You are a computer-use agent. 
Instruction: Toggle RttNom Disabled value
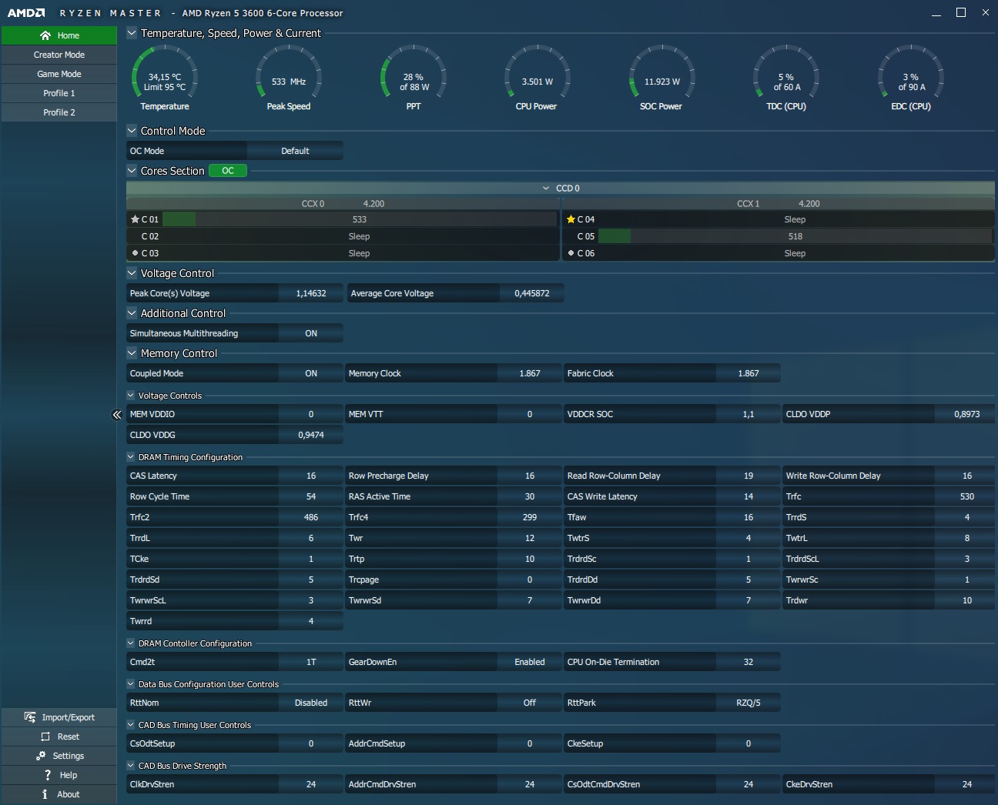coord(311,703)
